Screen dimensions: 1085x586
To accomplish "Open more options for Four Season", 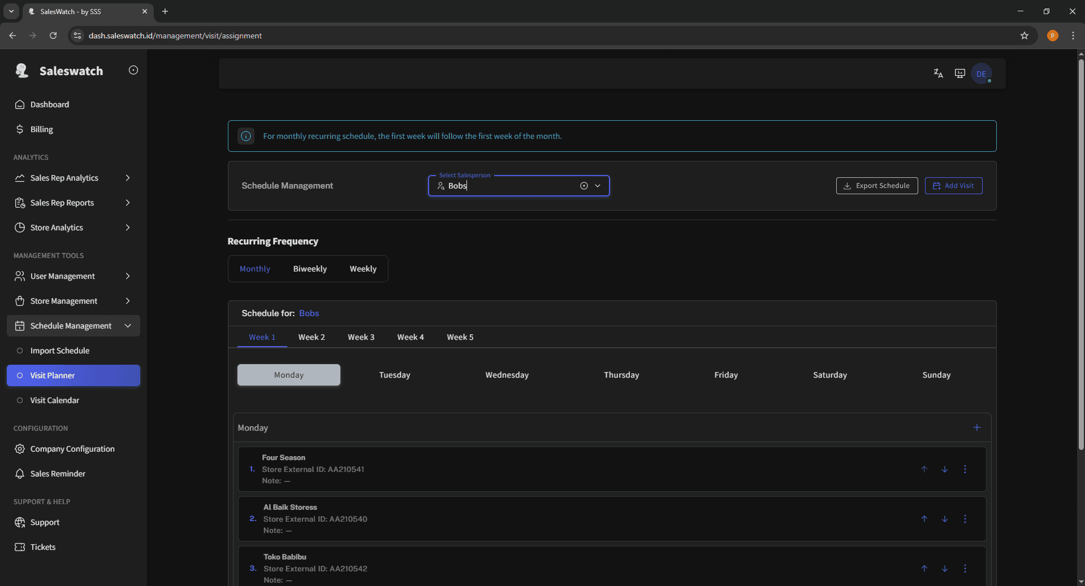I will tap(965, 469).
